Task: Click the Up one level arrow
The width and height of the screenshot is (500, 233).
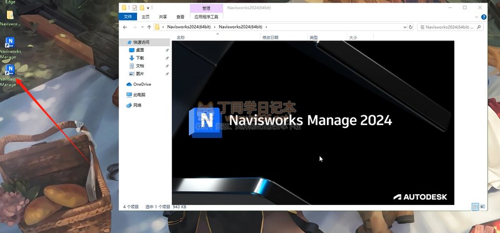Action: [x=149, y=26]
